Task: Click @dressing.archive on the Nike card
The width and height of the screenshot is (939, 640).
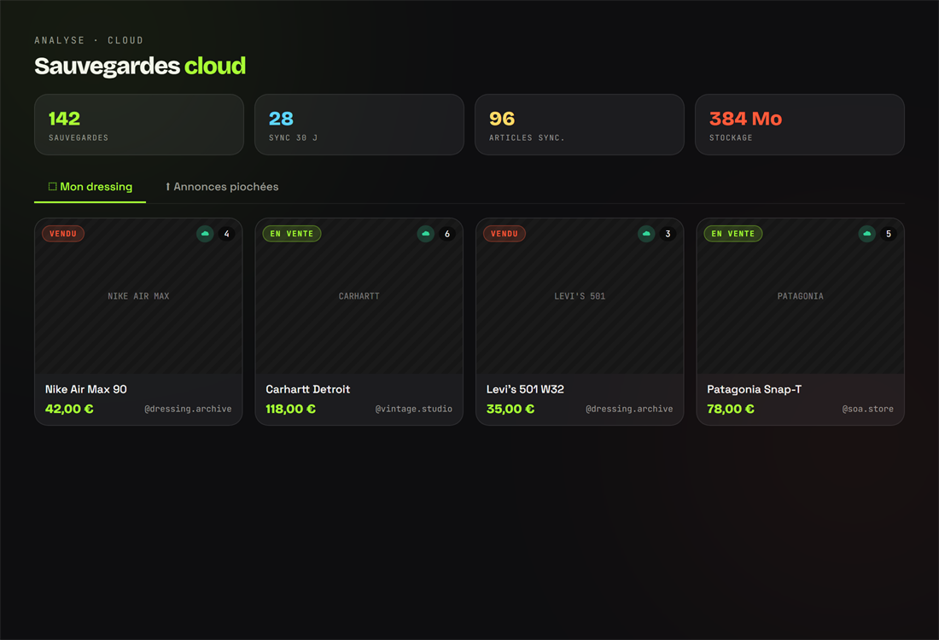Action: (188, 409)
